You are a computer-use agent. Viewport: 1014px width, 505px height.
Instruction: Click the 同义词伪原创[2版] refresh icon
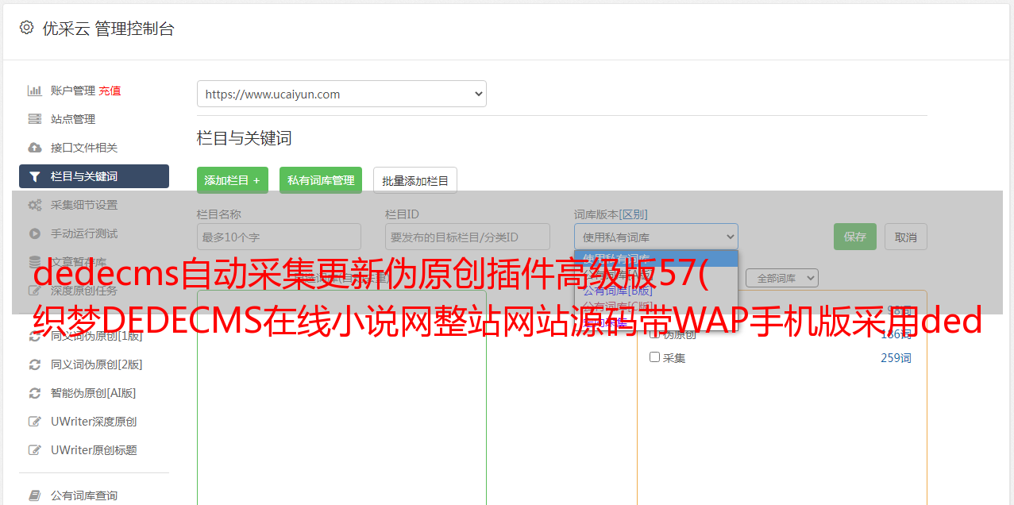(34, 364)
